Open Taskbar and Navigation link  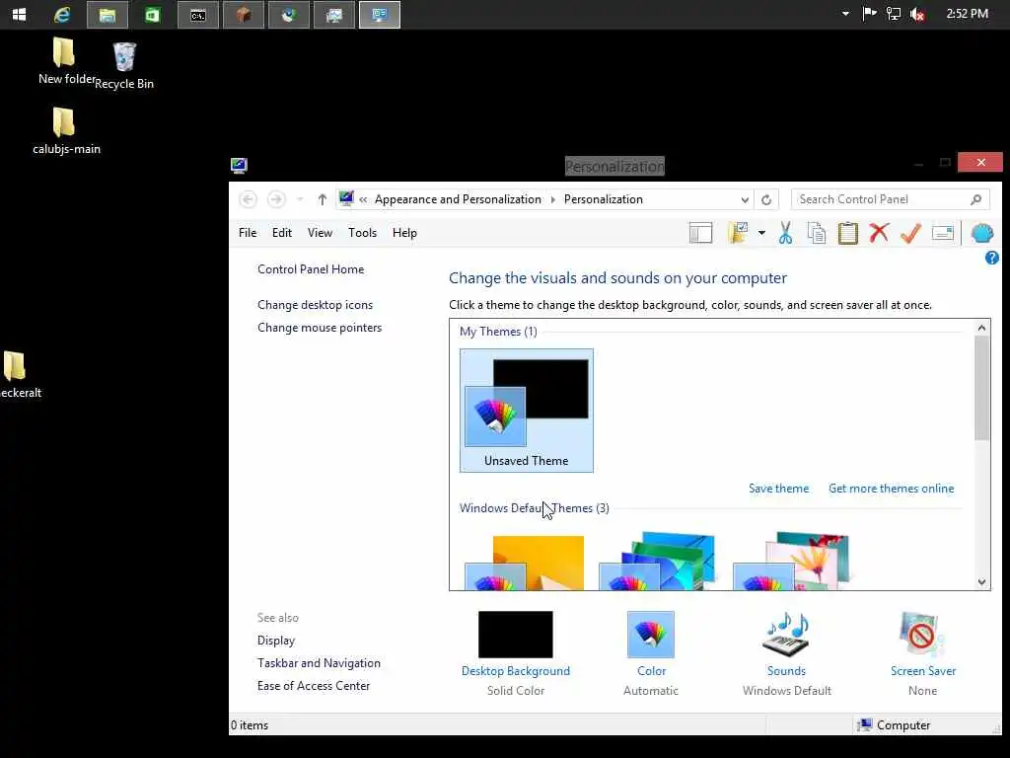tap(319, 663)
